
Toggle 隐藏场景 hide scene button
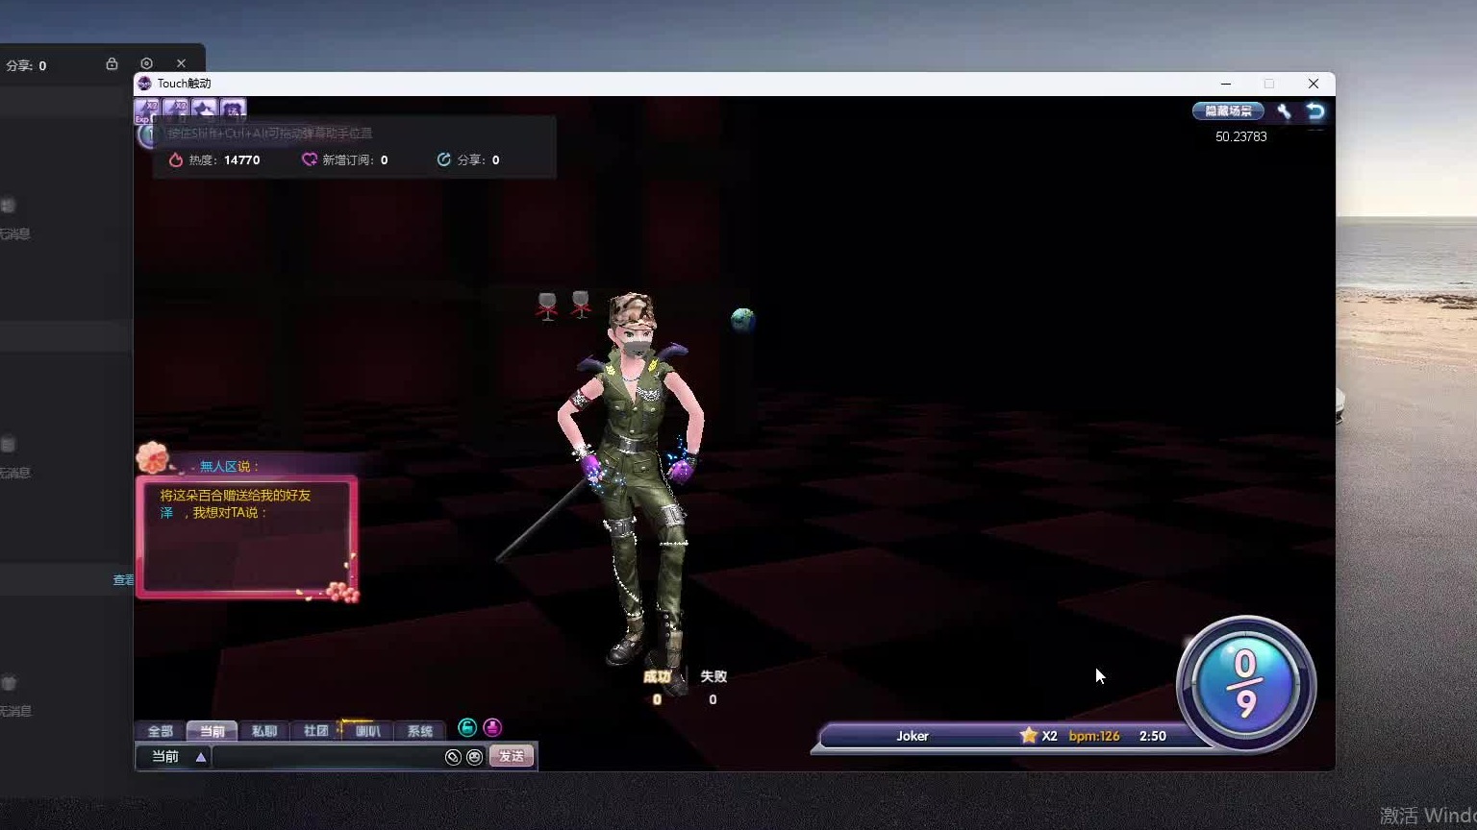coord(1228,111)
